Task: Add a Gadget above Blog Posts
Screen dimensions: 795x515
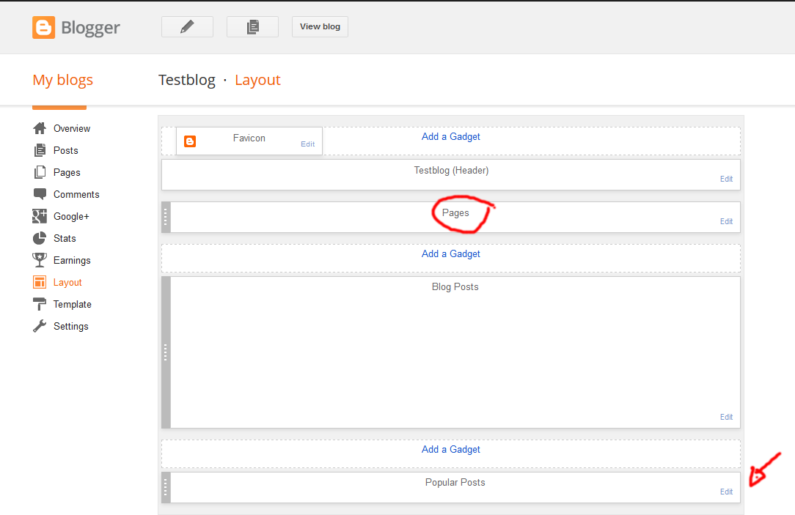Action: tap(451, 254)
